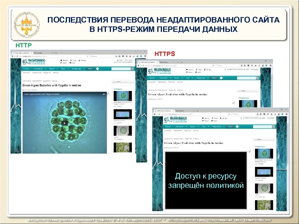The image size is (299, 224).
Task: Focus the site search field in the front HTTPS window
Action: 262,126
